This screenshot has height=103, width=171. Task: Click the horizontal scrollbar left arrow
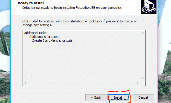tap(25, 83)
